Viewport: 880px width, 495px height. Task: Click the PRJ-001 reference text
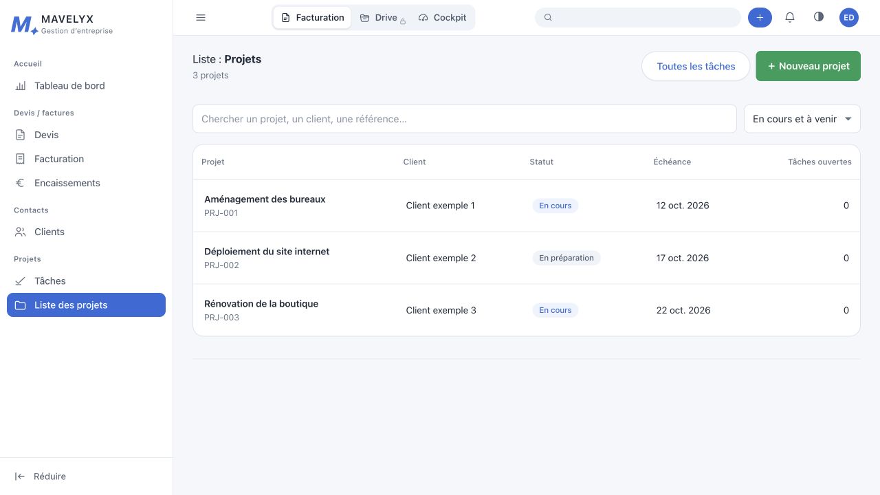tap(221, 213)
